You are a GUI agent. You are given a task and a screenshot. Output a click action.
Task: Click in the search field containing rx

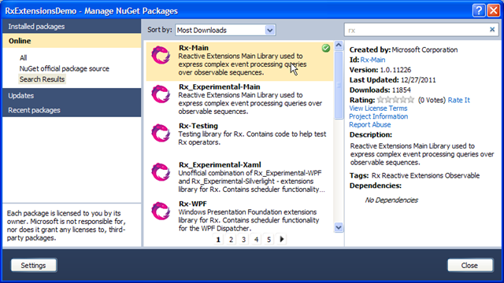pos(417,30)
